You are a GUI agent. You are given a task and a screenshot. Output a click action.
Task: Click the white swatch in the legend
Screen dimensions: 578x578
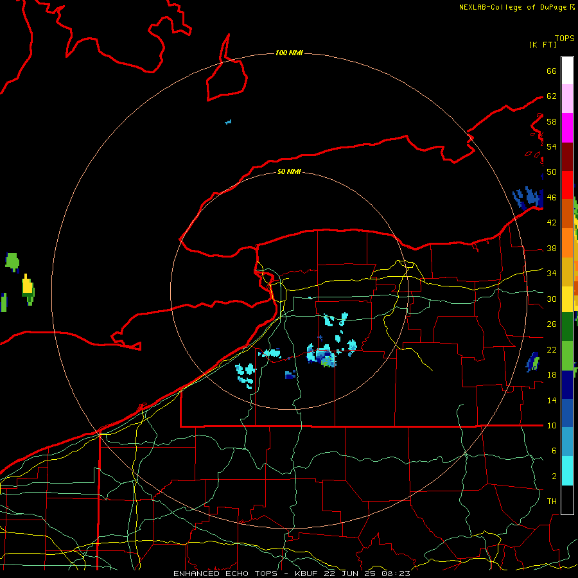[x=567, y=71]
